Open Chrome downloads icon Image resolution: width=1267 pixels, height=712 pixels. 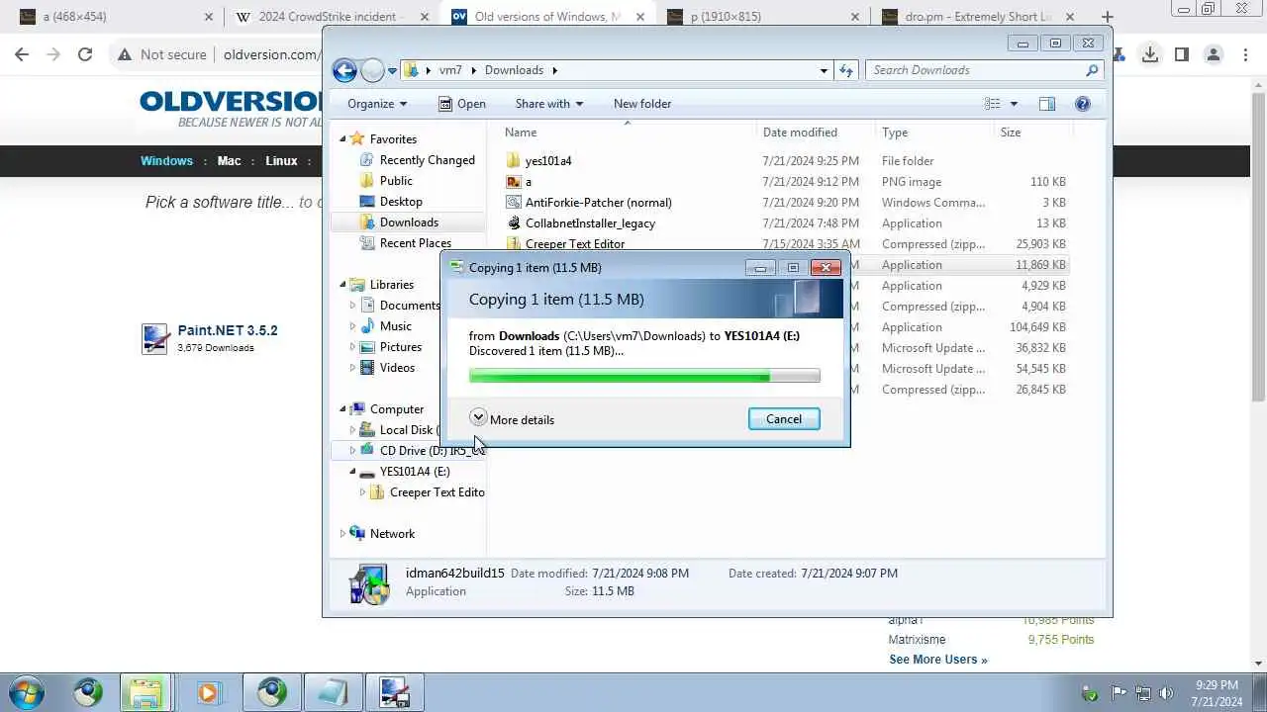1149,54
